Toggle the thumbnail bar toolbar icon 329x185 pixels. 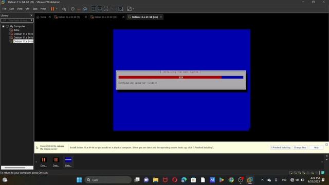(x=100, y=9)
